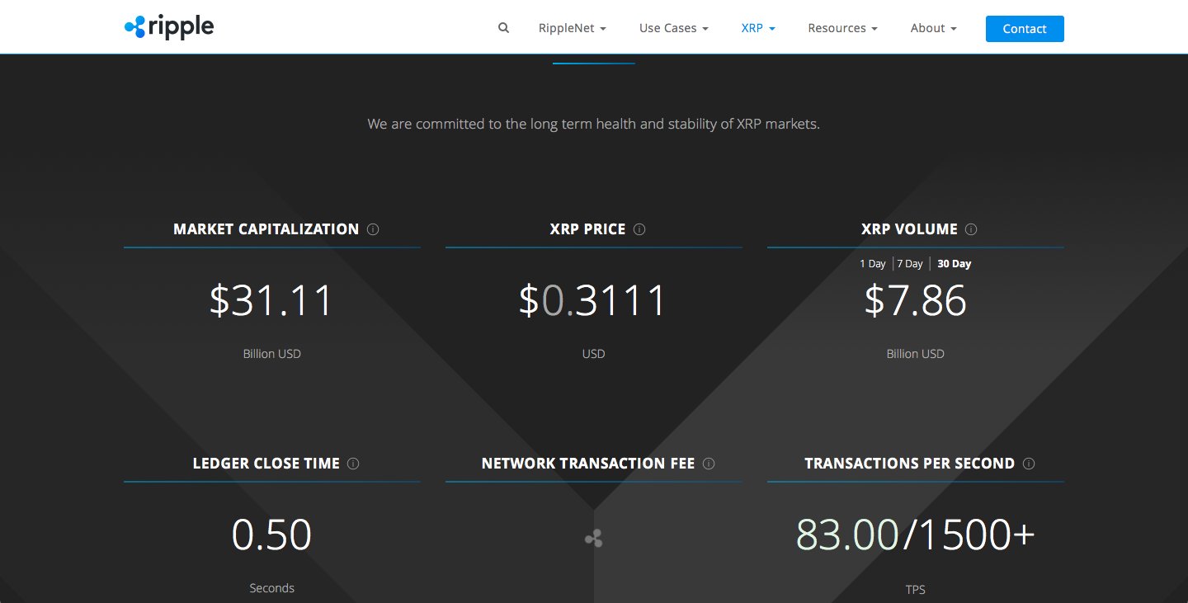Screen dimensions: 1188x603
Task: Click the $7.86 volume value
Action: click(x=915, y=300)
